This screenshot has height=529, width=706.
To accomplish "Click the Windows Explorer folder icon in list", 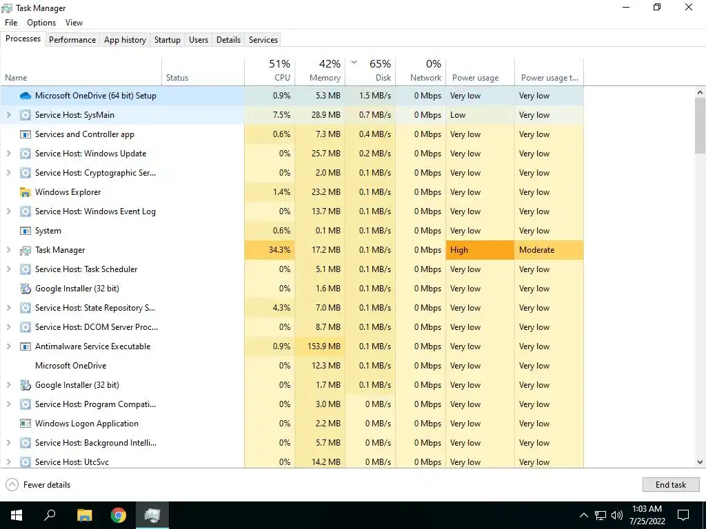I will 26,193.
